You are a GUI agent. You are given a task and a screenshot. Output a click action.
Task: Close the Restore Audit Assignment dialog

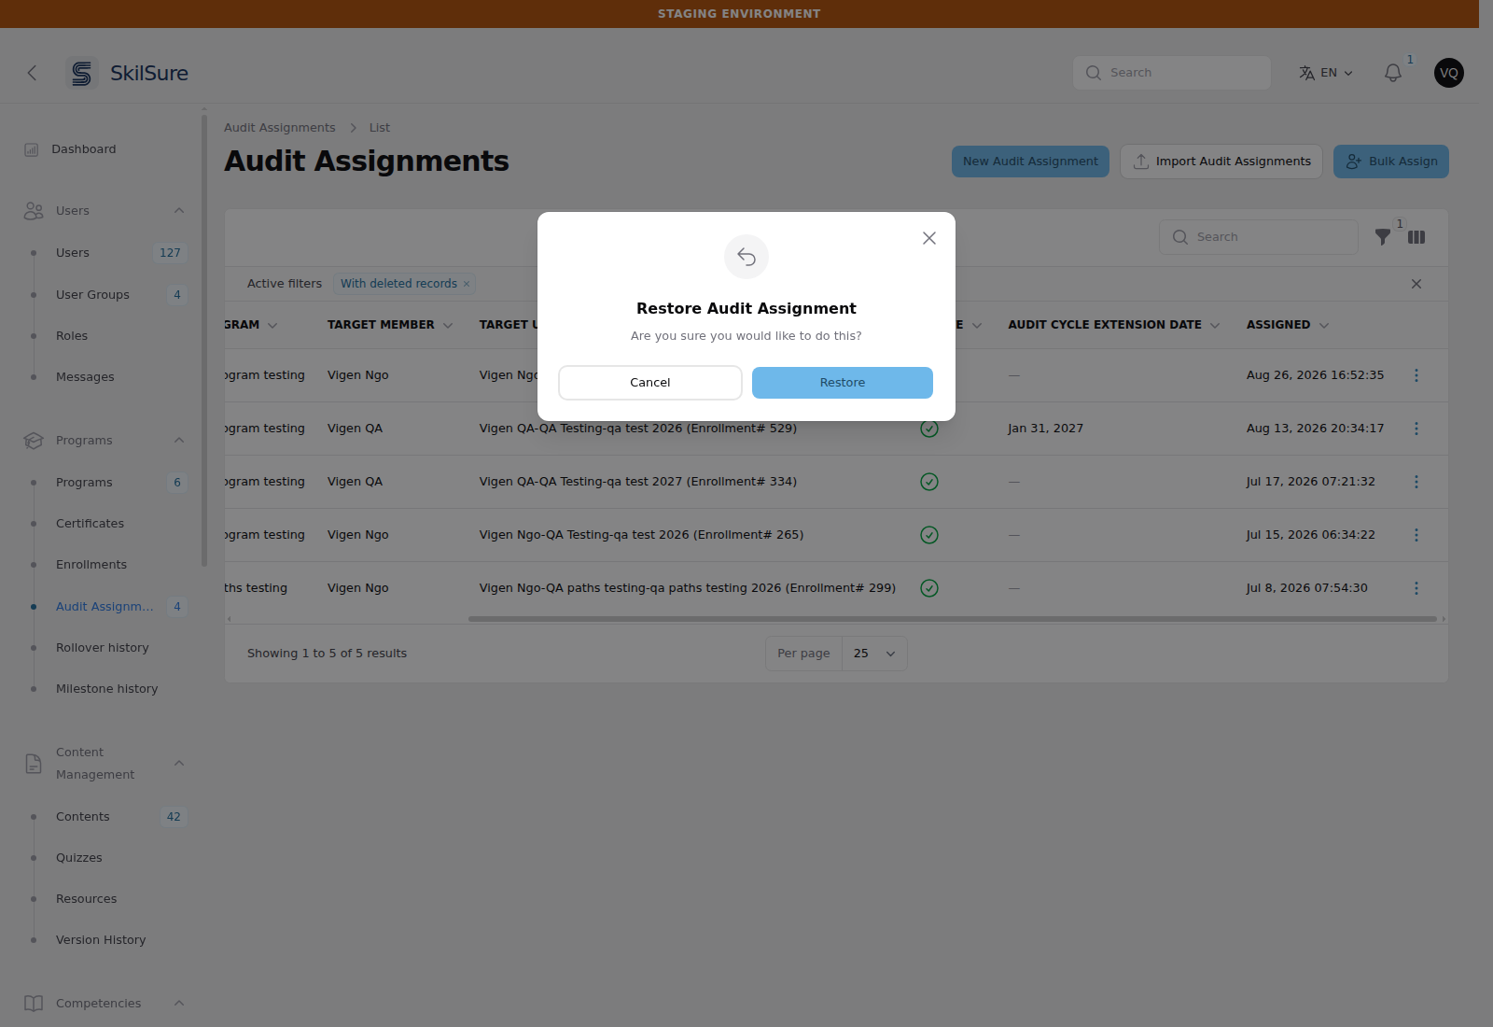click(929, 238)
